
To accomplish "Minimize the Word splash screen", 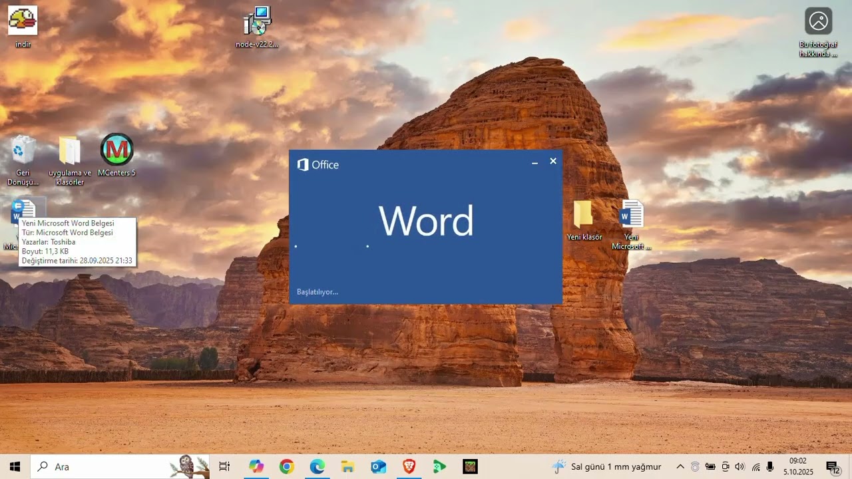I will tap(534, 162).
